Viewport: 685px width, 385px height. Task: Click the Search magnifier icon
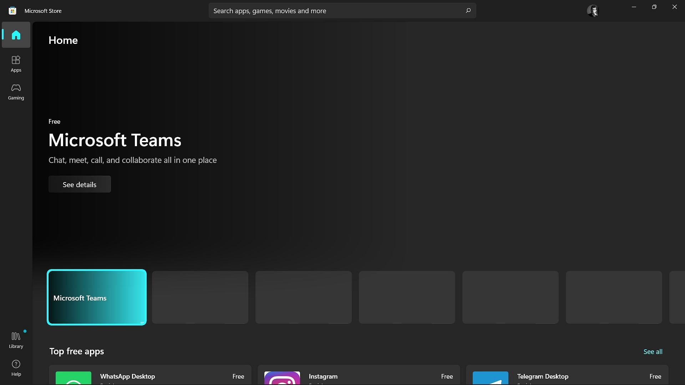click(468, 10)
